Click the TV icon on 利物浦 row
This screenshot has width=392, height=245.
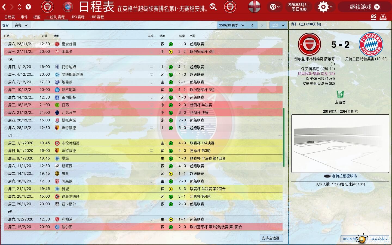click(152, 219)
